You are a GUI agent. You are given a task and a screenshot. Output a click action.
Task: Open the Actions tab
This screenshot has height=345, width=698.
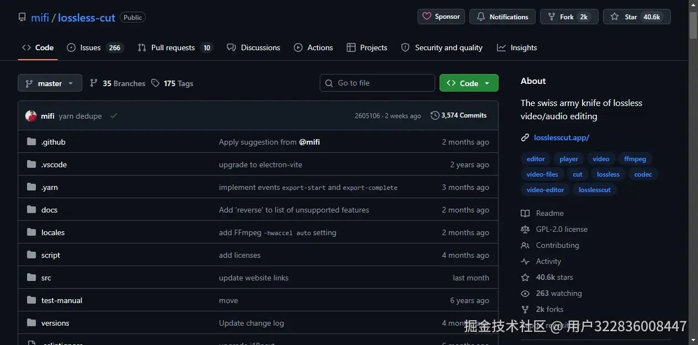(x=314, y=47)
